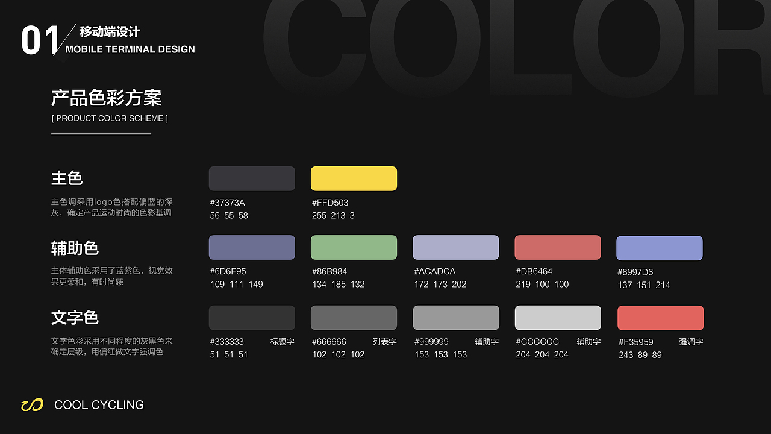The width and height of the screenshot is (771, 434).
Task: Choose the light gray #CCCCCC swatch
Action: pos(558,318)
